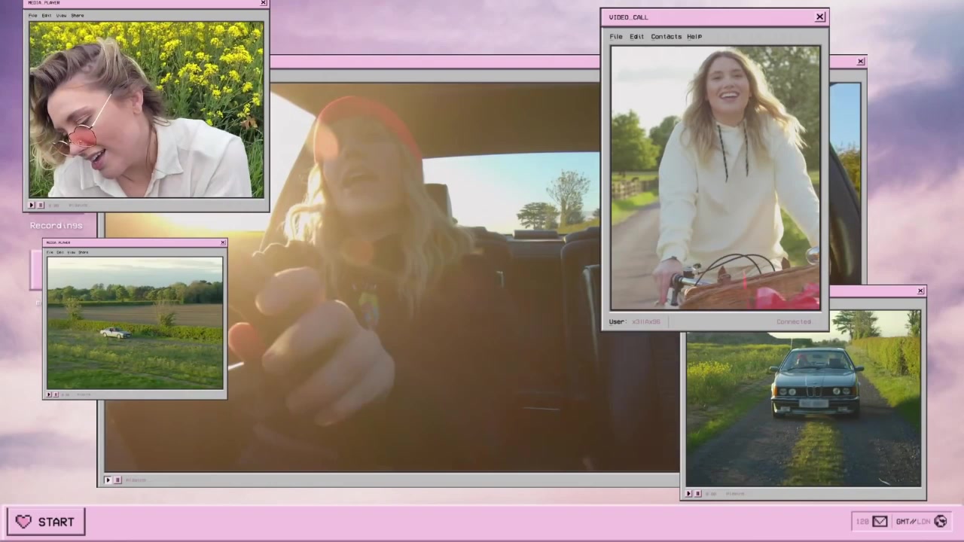Click the globe icon in the system tray

click(940, 521)
